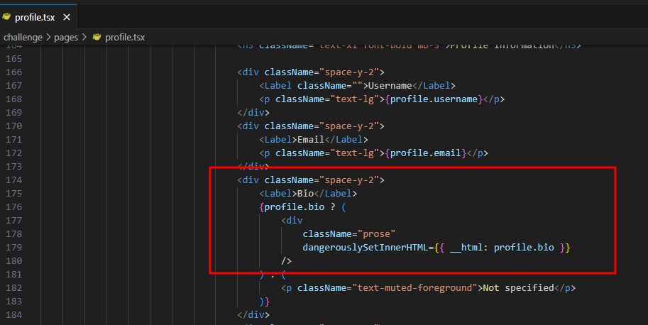Screen dimensions: 648x325
Task: Place cursor in the "prose" className string
Action: pyautogui.click(x=377, y=234)
